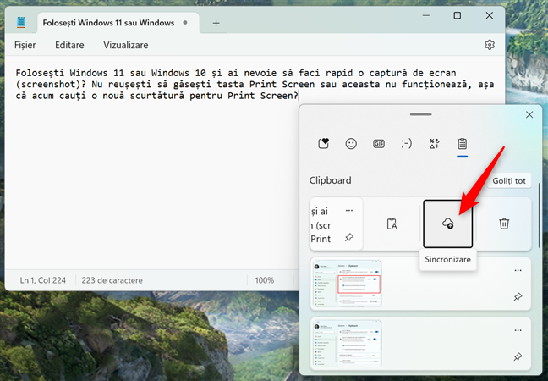This screenshot has width=548, height=381.
Task: Delete first clipboard item with trash icon
Action: coord(504,224)
